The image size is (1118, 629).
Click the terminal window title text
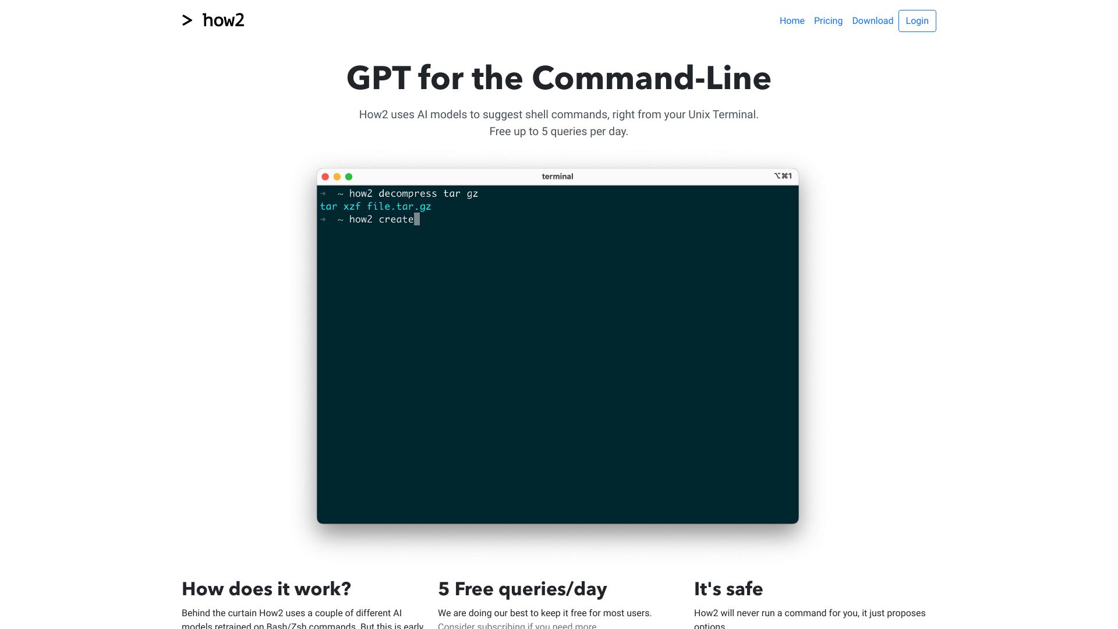pos(557,176)
